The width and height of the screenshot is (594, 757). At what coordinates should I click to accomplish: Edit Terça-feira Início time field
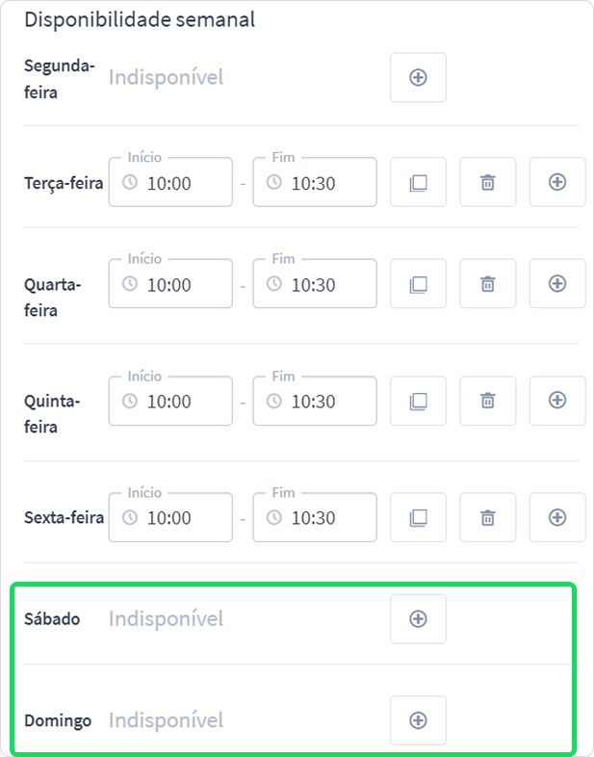[x=170, y=182]
